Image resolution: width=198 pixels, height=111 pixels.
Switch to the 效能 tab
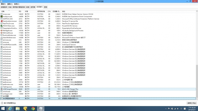pyautogui.click(x=10, y=7)
